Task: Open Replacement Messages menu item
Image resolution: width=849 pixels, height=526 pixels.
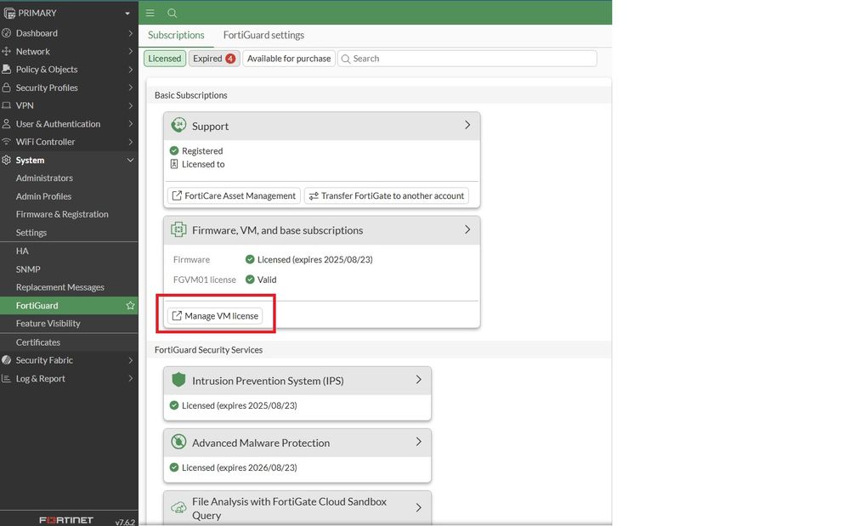Action: (x=60, y=287)
